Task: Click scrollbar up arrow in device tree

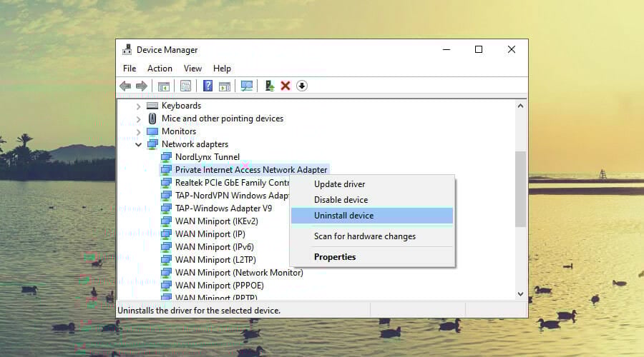Action: (520, 106)
